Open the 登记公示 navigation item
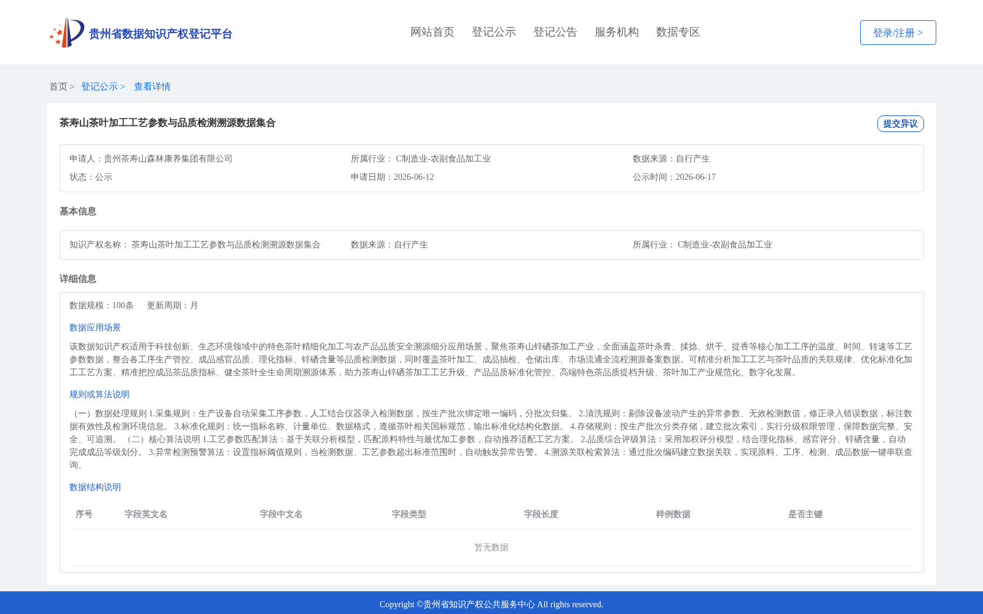983x614 pixels. [494, 32]
